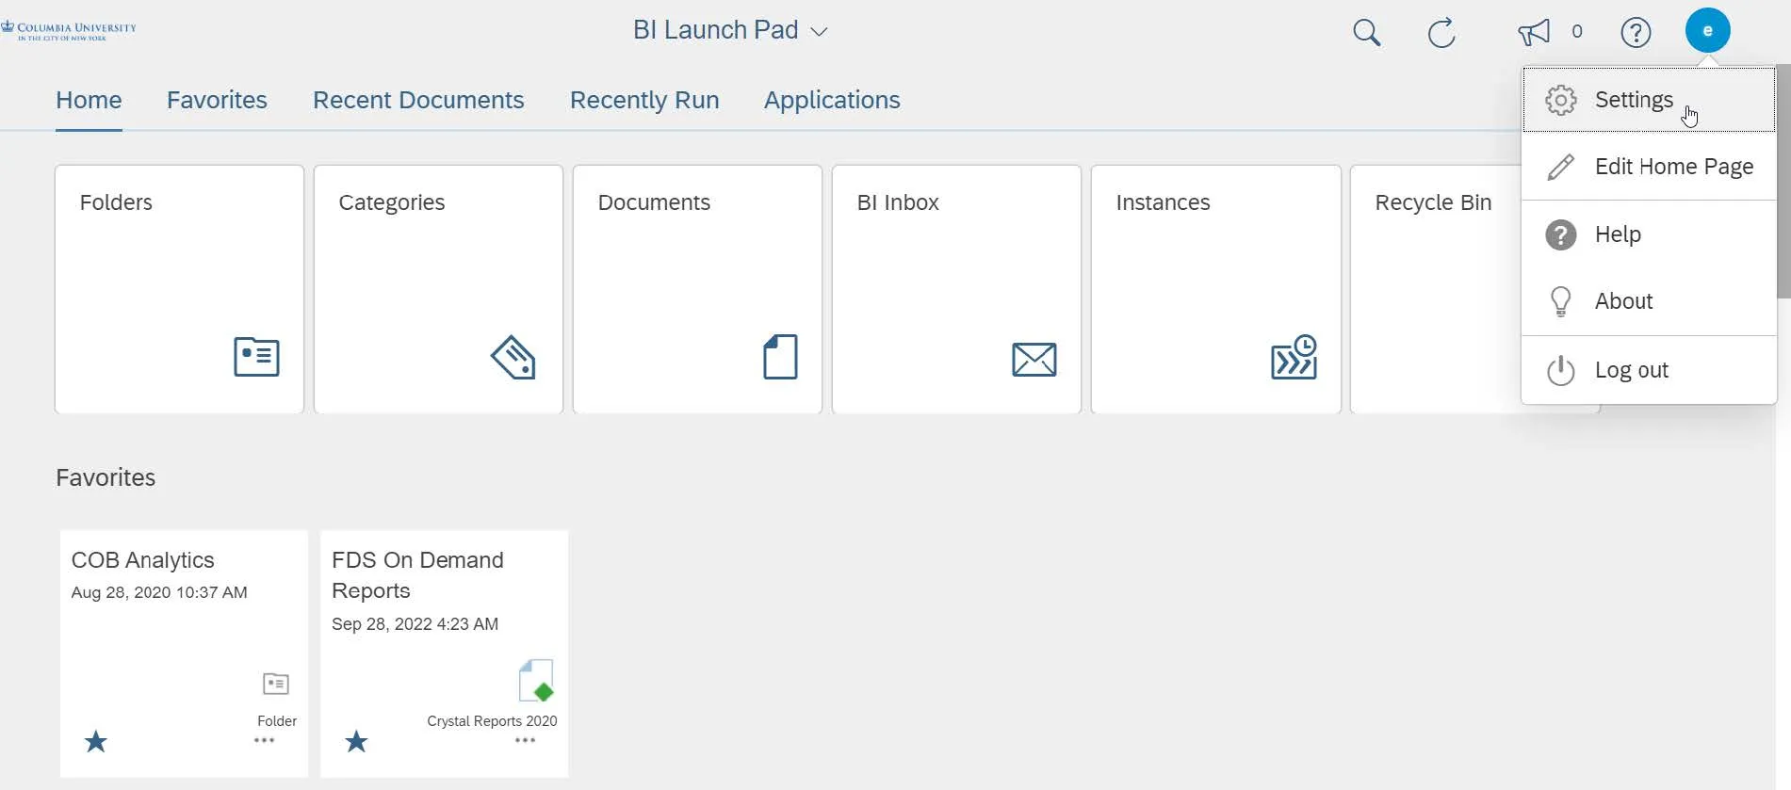Image resolution: width=1791 pixels, height=790 pixels.
Task: Click the help question mark icon in header
Action: pyautogui.click(x=1636, y=33)
